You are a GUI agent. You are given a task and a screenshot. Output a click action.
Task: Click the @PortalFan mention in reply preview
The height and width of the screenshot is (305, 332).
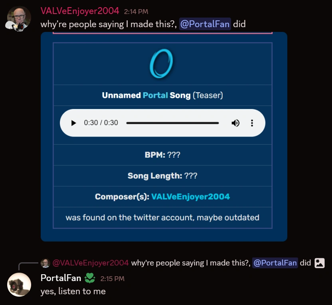[275, 263]
